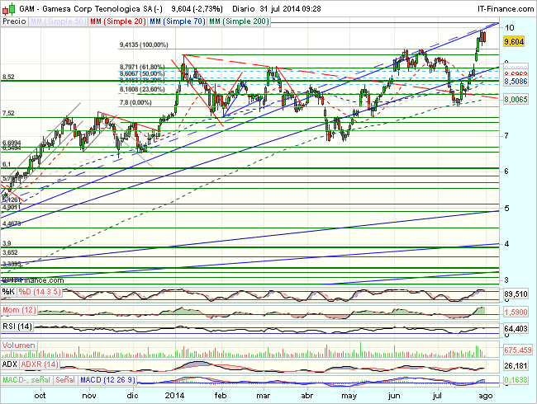Select the ADXR (14) indicator label

pyautogui.click(x=40, y=364)
